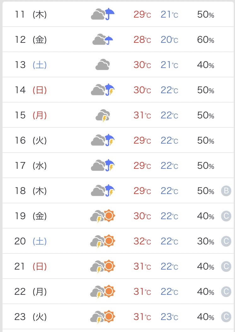The width and height of the screenshot is (235, 332).
Task: Click the C reliability badge on day 23
Action: pyautogui.click(x=226, y=317)
